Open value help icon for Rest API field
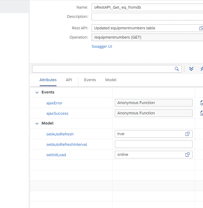Viewport: 203px width, 208px height. [201, 28]
